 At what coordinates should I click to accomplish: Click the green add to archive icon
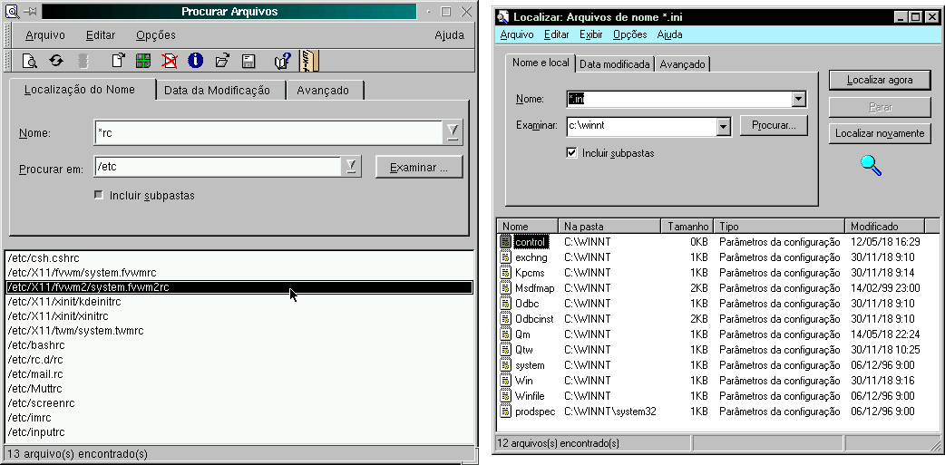[143, 62]
